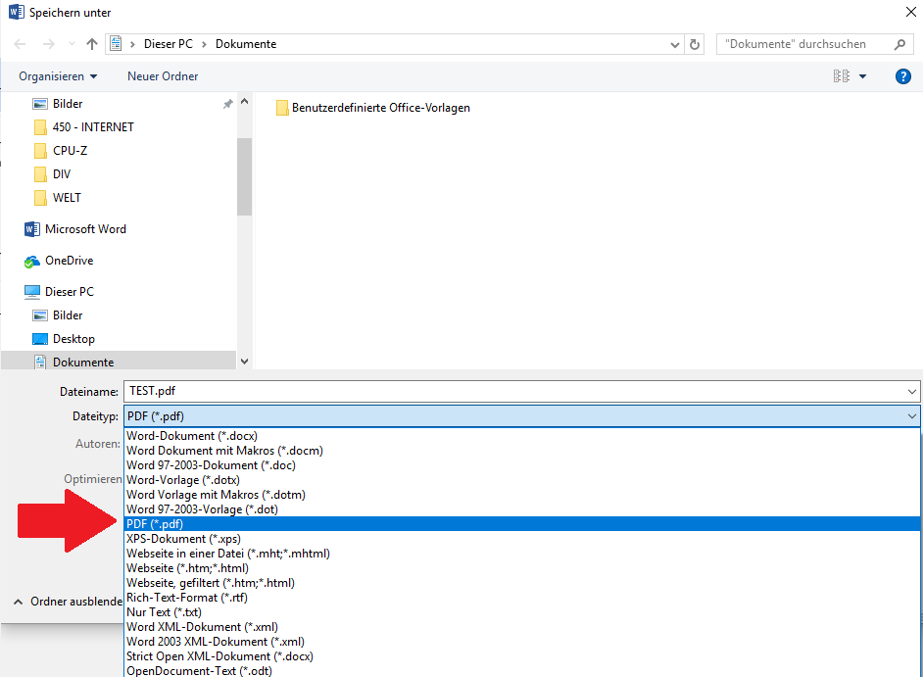Open the Organisieren menu
Screen dimensions: 923x677
tap(58, 76)
